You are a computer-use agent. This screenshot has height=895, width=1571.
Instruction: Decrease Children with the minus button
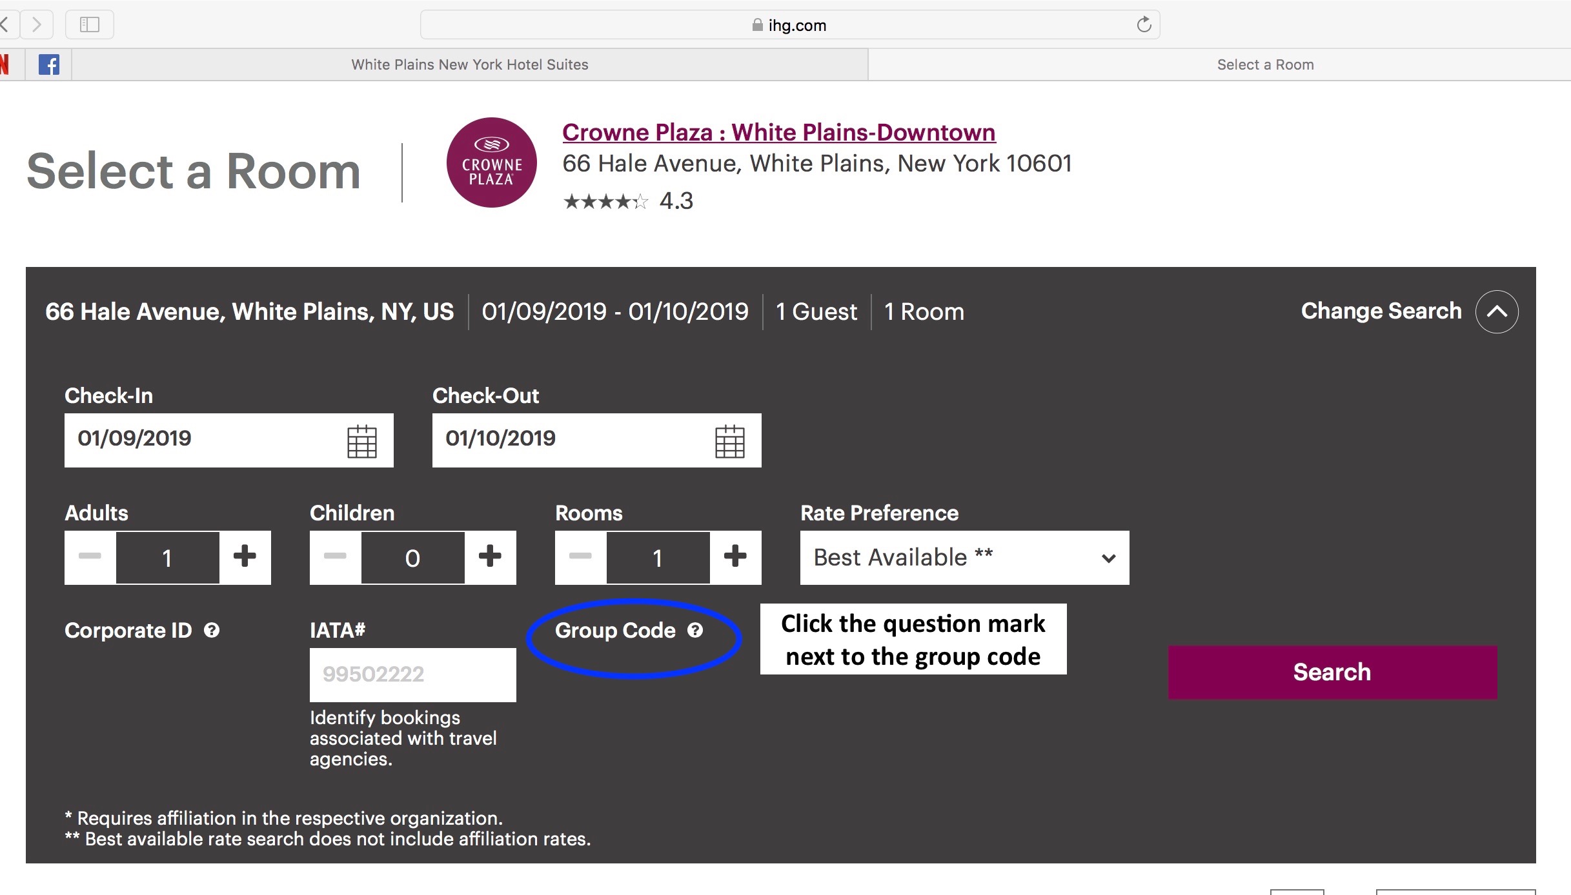[x=335, y=557]
